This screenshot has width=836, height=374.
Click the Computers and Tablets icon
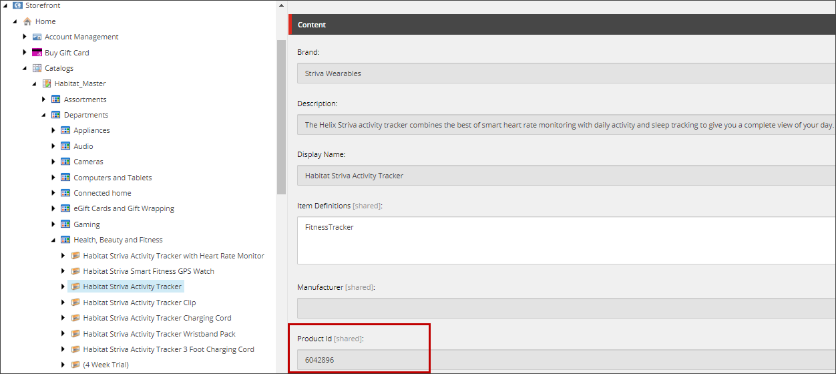[x=65, y=178]
